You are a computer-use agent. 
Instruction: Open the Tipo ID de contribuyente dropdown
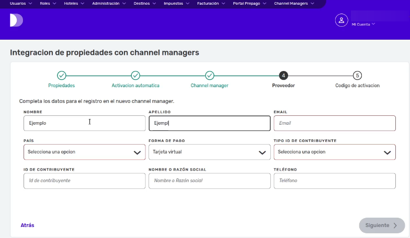tap(334, 152)
